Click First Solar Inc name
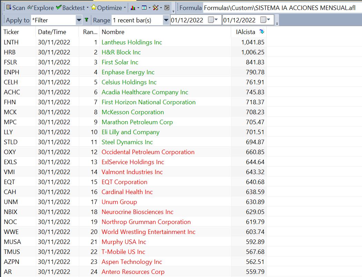 120,62
